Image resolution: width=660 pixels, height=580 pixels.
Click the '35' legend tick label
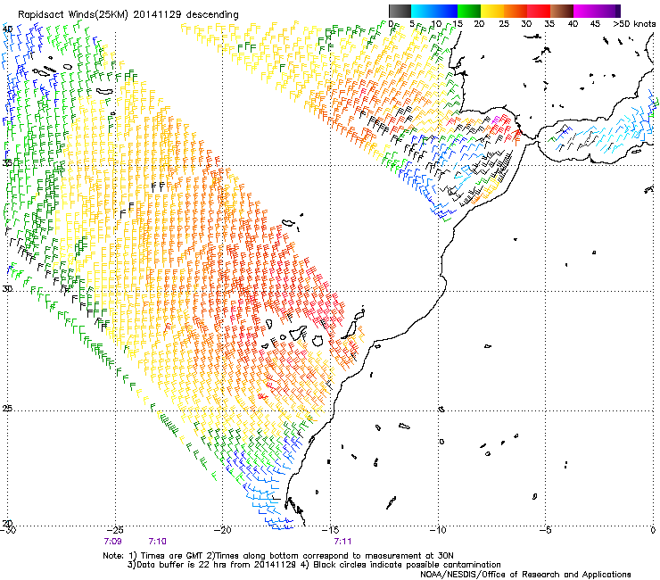(549, 24)
